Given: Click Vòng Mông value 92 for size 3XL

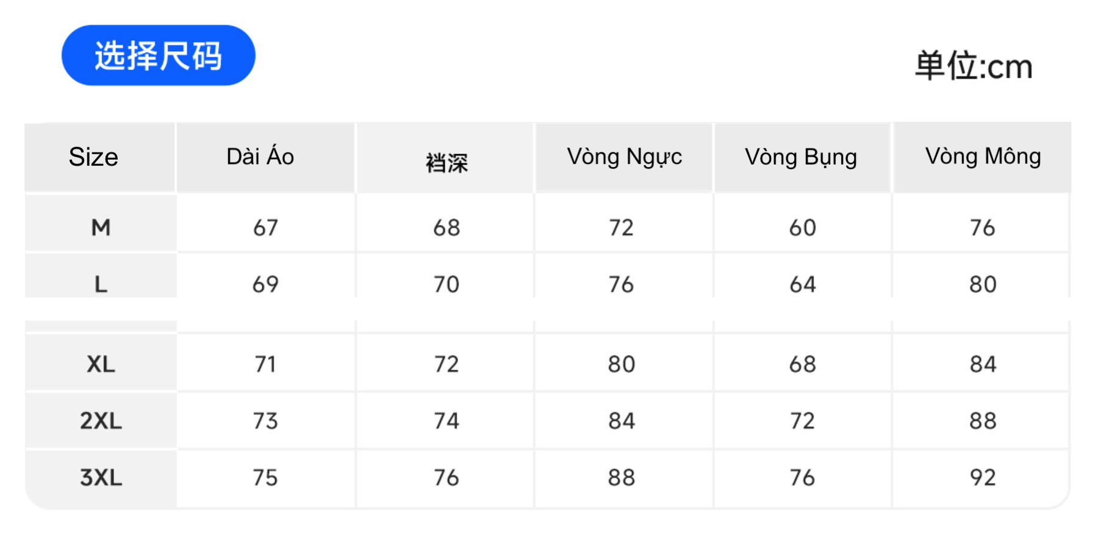Looking at the screenshot, I should [x=983, y=477].
